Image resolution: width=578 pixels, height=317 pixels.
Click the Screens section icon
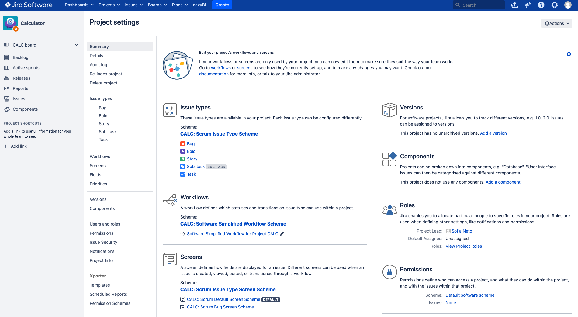point(170,260)
